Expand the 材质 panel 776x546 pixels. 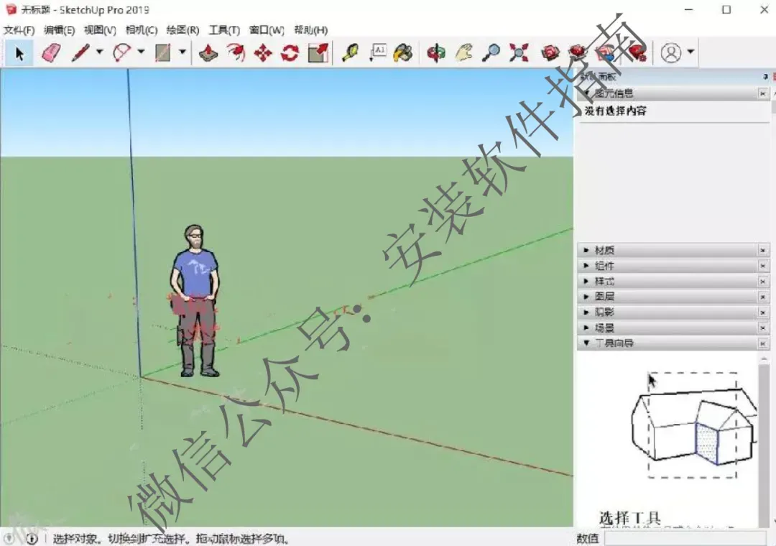(x=586, y=251)
